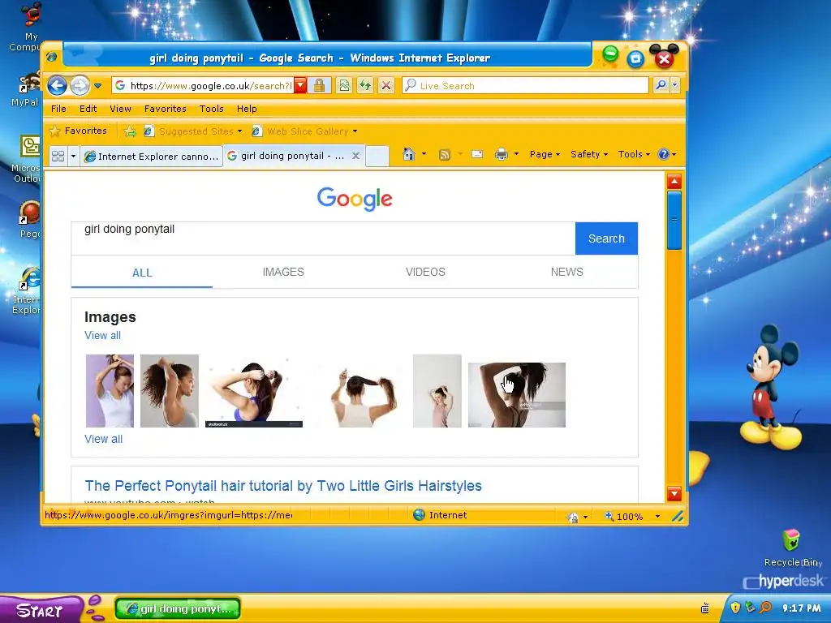Open the Tools menu in menu bar
831x623 pixels.
212,109
